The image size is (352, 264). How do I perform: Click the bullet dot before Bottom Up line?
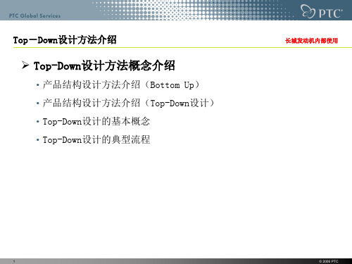[x=37, y=85]
